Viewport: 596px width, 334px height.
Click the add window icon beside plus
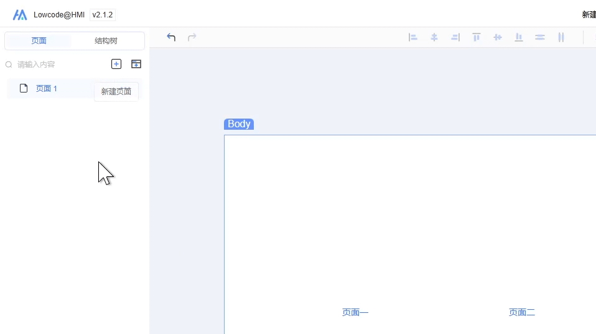[136, 64]
